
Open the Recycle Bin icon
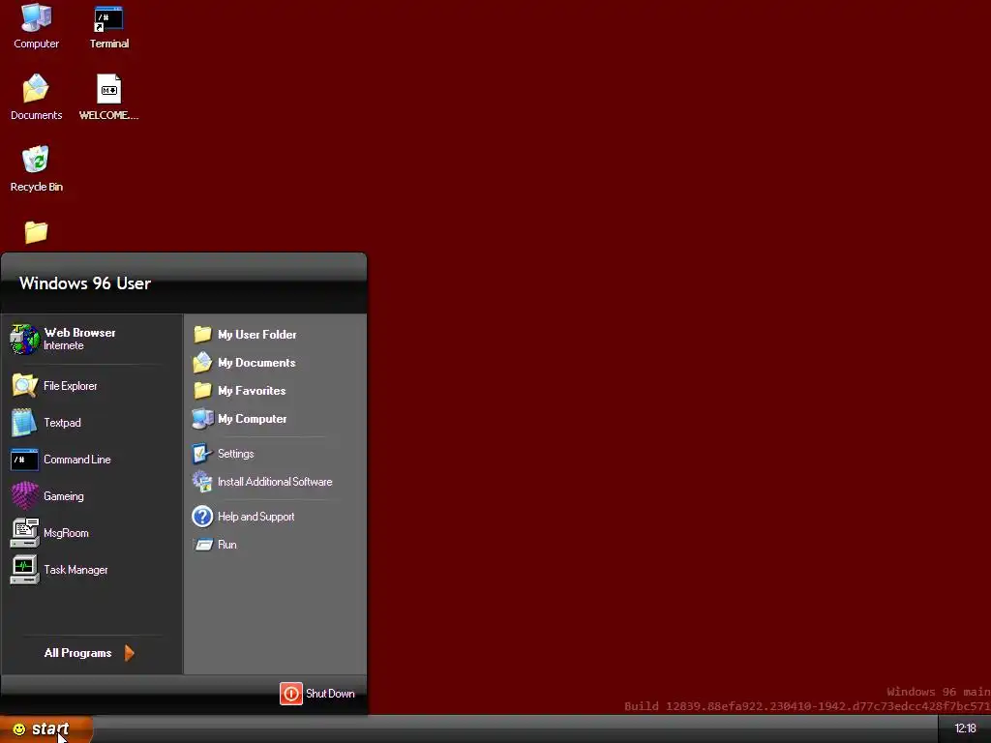pos(36,168)
